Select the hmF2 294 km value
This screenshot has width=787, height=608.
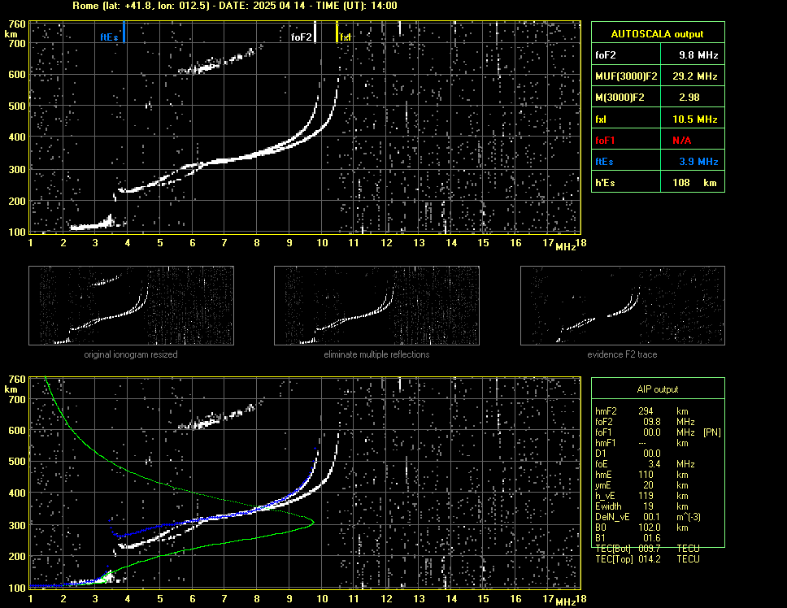(646, 411)
